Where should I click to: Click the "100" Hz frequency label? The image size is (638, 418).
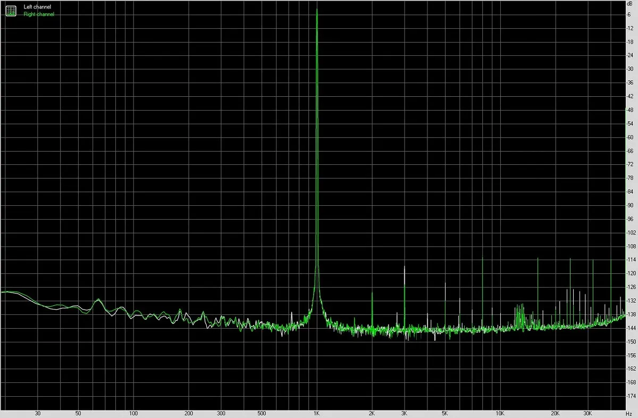click(x=133, y=413)
